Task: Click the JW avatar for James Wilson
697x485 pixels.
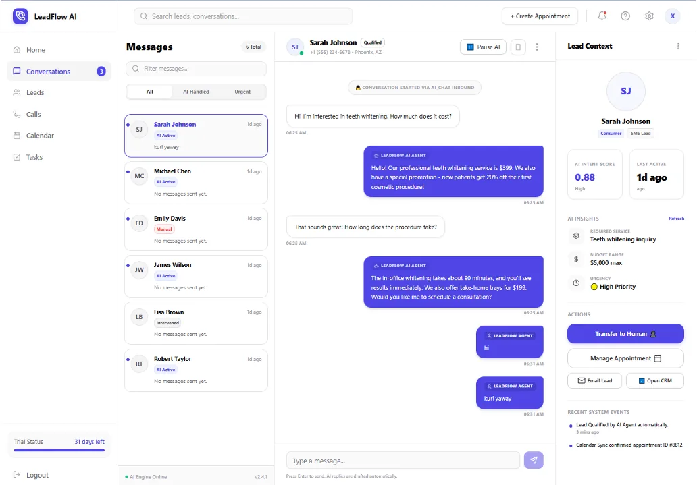Action: click(139, 270)
